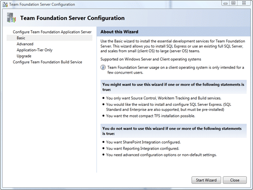Click 'You want SharePoint Integration configured.' bullet
253x190 pixels.
[x=143, y=142]
